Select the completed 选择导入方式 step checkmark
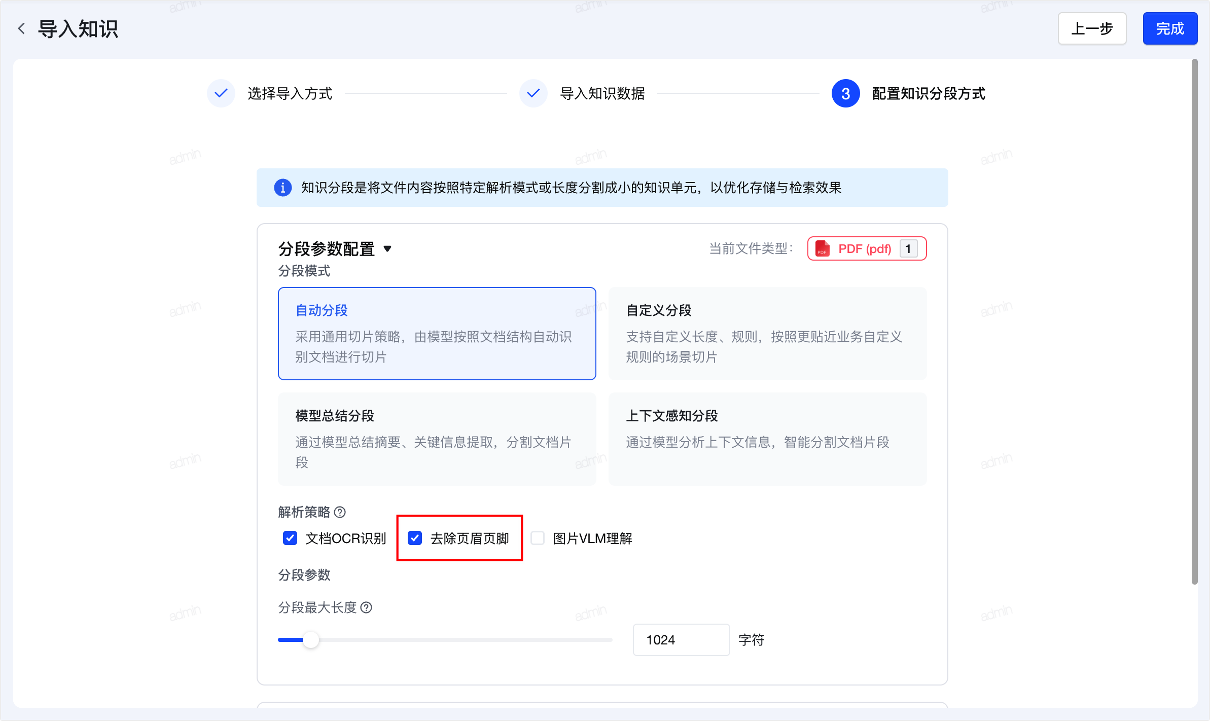Image resolution: width=1210 pixels, height=721 pixels. tap(221, 93)
